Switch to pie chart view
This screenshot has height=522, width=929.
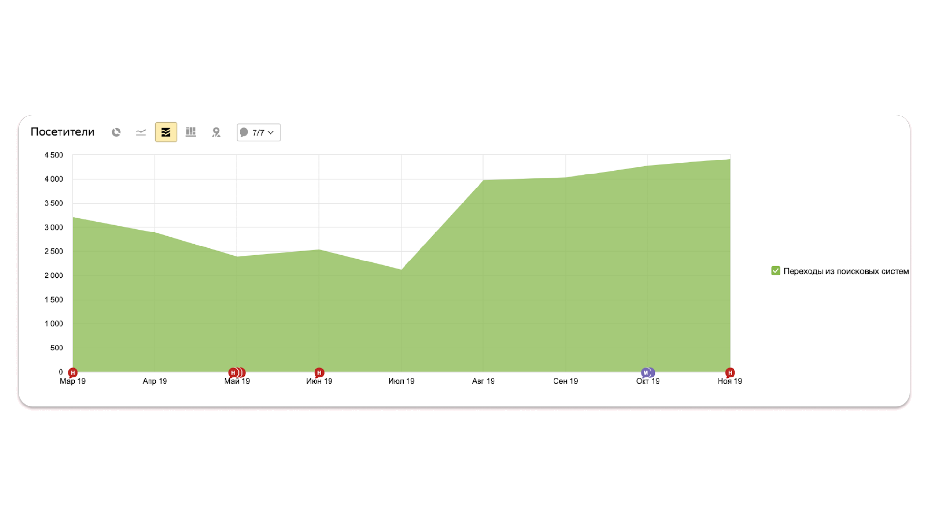pos(116,132)
